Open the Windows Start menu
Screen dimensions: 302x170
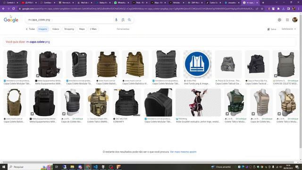pos(4,167)
